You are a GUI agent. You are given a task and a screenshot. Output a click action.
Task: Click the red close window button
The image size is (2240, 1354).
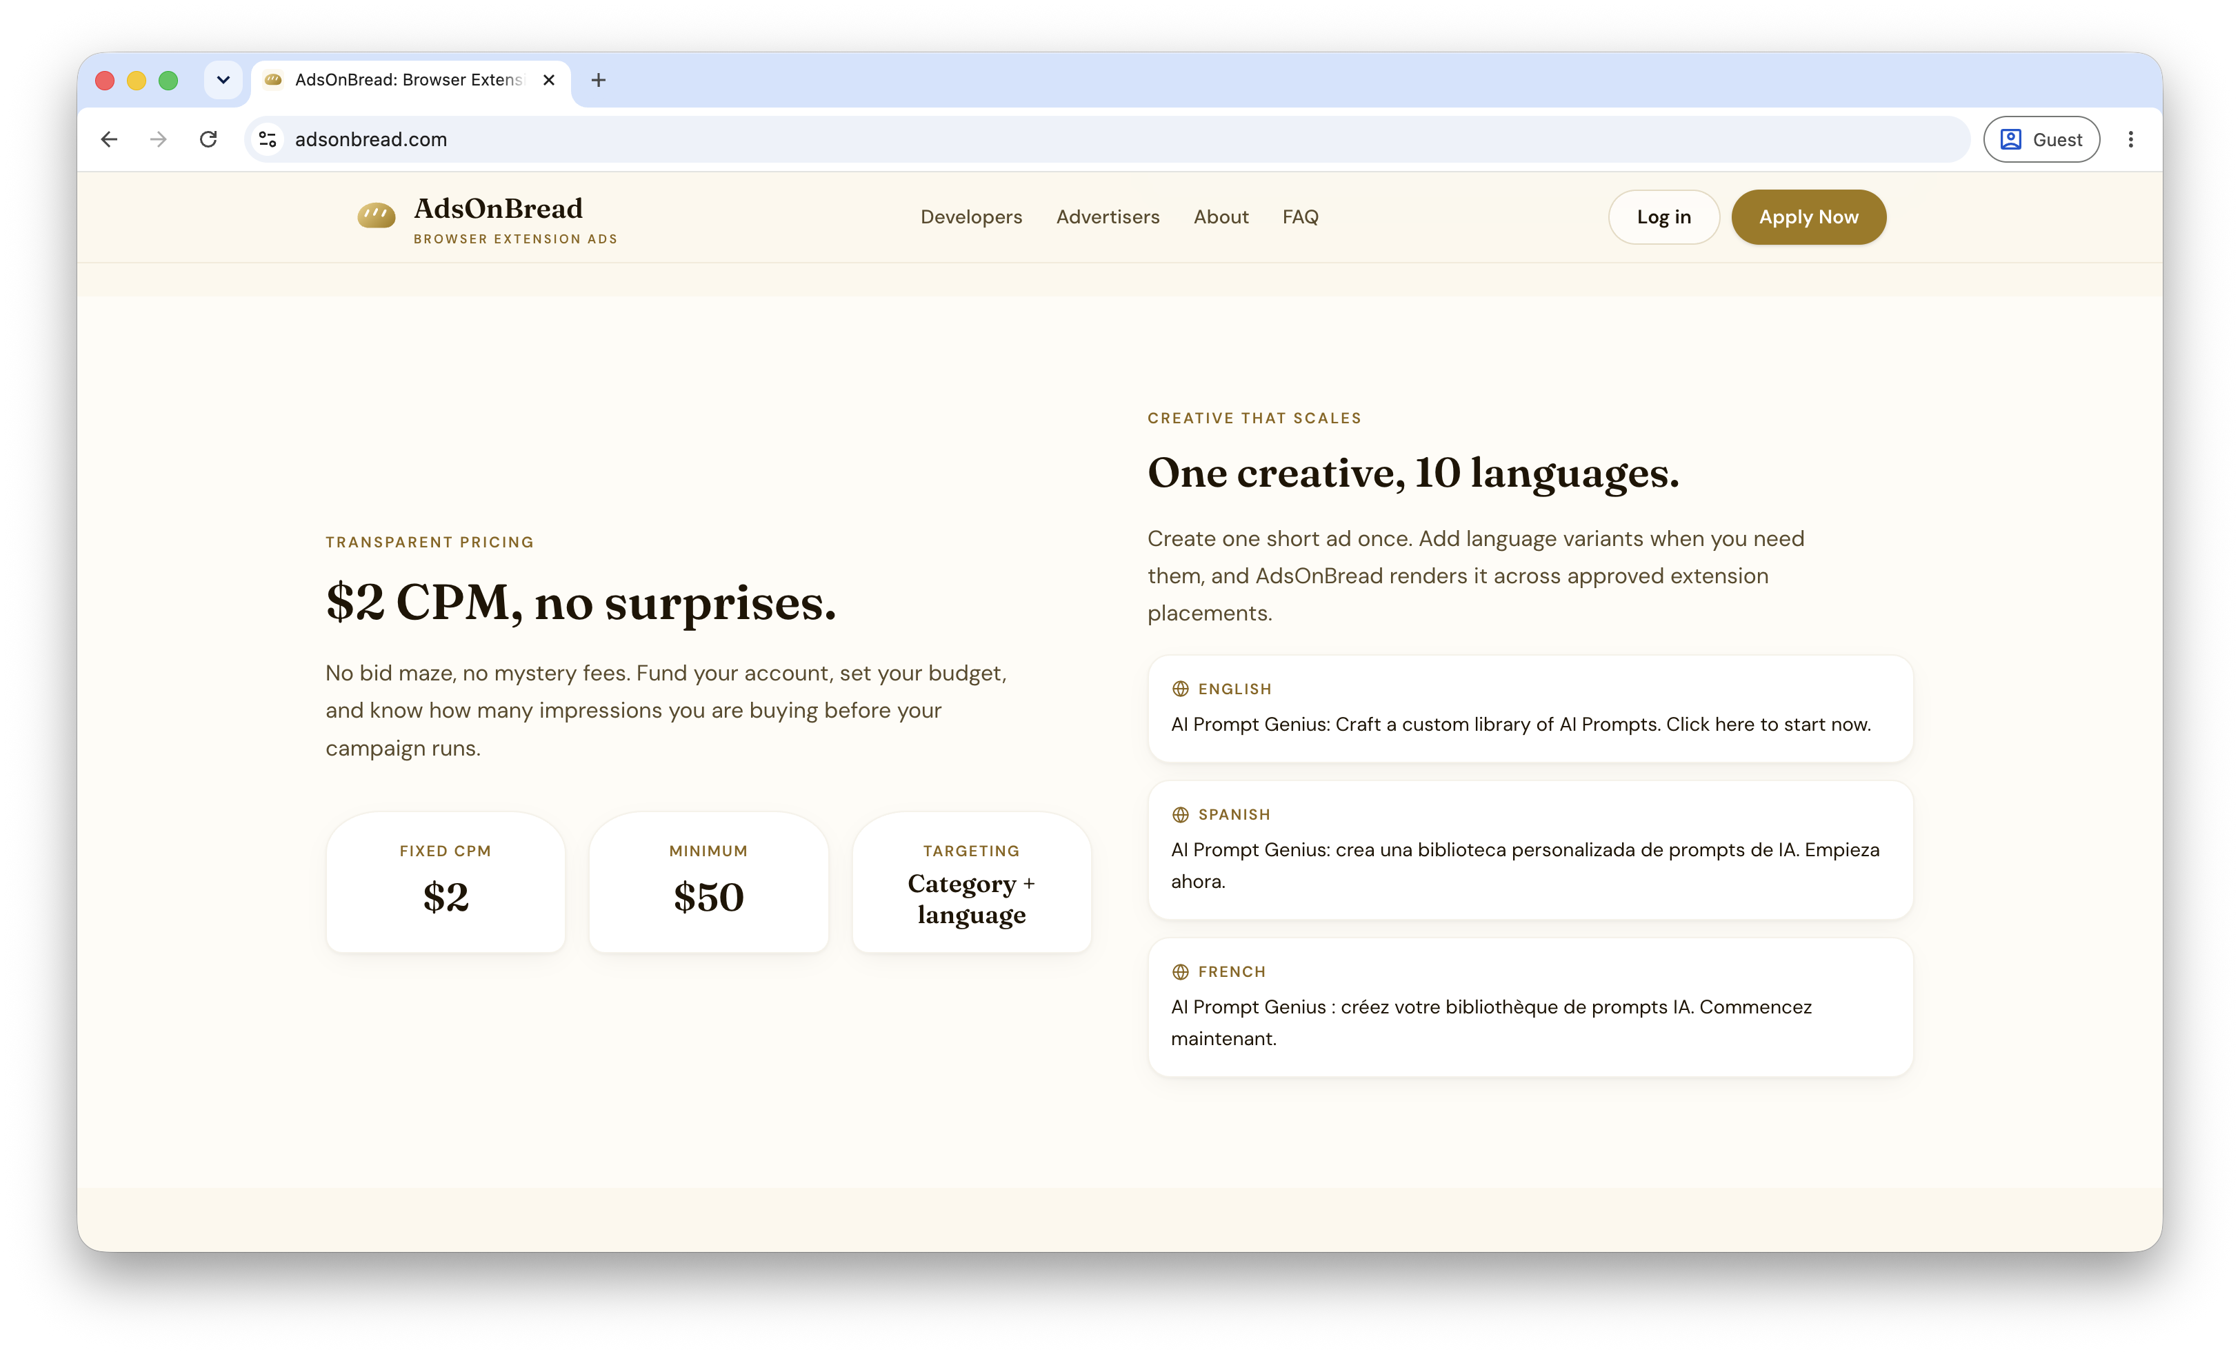(x=105, y=80)
